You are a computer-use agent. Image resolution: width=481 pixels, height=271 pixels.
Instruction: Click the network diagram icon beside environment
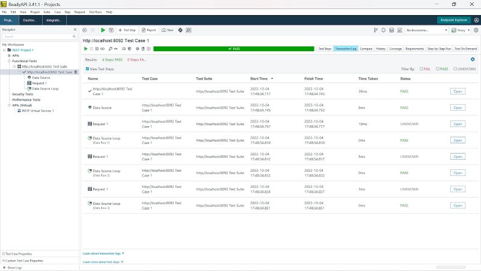pyautogui.click(x=399, y=30)
